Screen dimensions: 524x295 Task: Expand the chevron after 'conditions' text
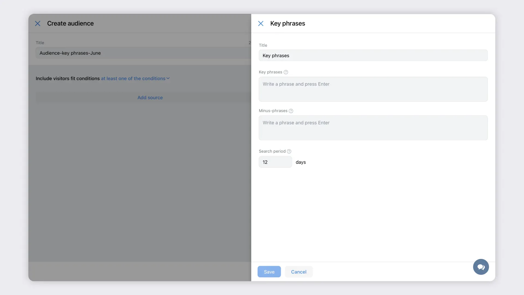pyautogui.click(x=168, y=78)
